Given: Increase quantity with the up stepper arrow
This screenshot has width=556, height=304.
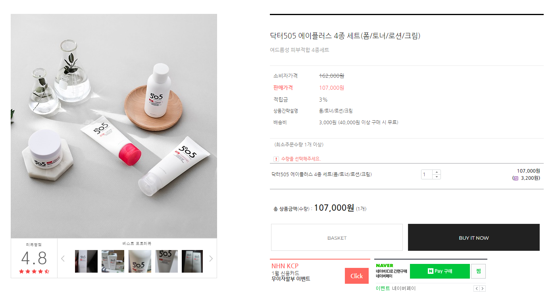Looking at the screenshot, I should [437, 172].
